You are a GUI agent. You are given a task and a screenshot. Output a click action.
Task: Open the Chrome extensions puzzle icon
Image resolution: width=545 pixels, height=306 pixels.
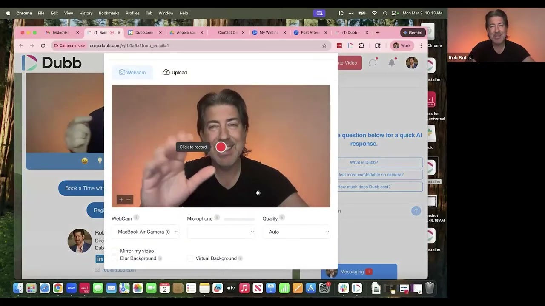(361, 45)
